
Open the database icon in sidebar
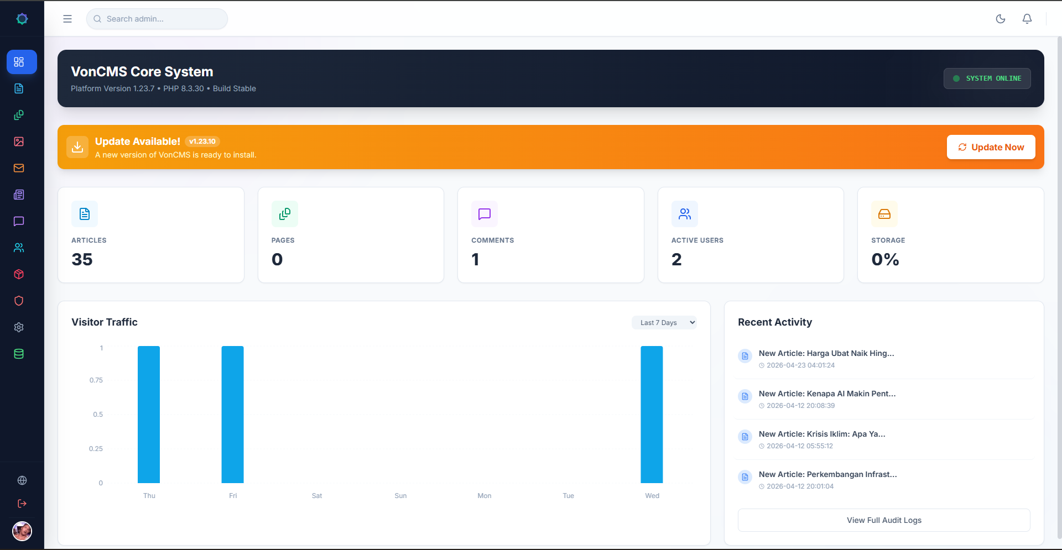tap(19, 354)
